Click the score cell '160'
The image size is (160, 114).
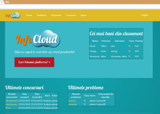137,46
